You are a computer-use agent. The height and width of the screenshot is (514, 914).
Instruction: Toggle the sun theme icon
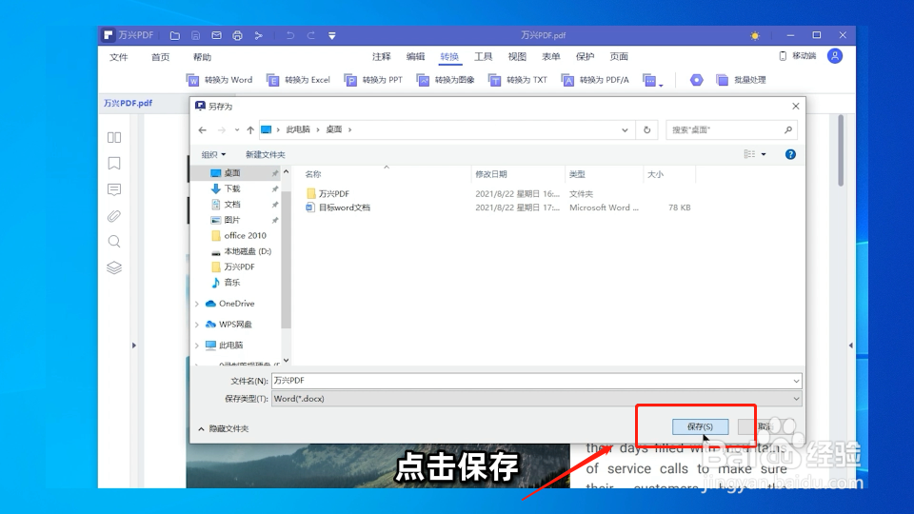755,35
